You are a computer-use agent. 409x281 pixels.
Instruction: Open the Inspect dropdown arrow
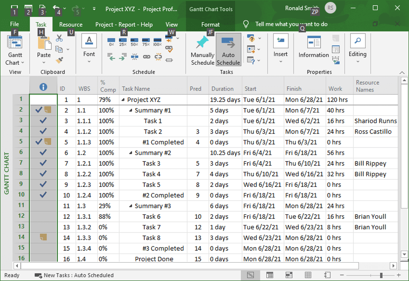(260, 39)
